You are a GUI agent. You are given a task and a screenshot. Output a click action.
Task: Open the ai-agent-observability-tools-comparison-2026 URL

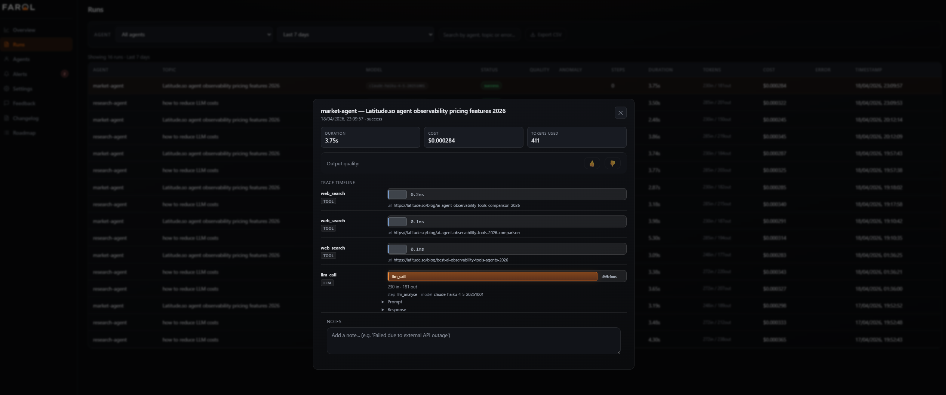pos(457,205)
